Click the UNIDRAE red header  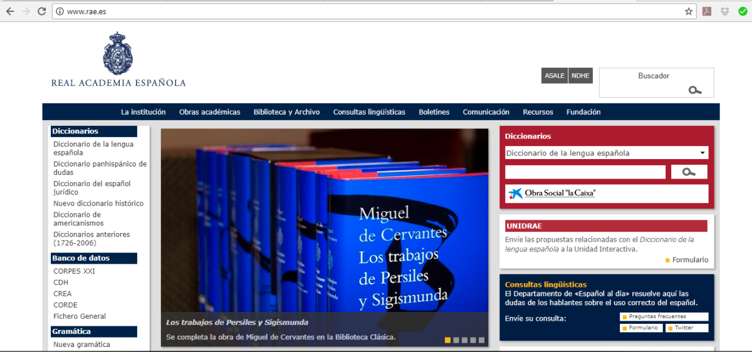pos(606,226)
